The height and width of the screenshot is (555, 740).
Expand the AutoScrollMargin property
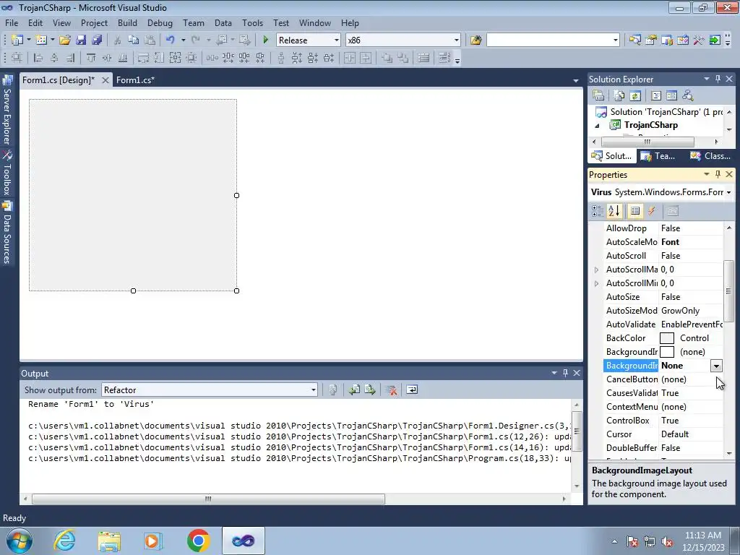click(x=596, y=270)
